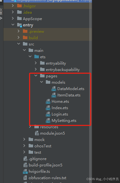This screenshot has height=183, width=120.
Task: Click the build orange folder icon
Action: tap(25, 38)
